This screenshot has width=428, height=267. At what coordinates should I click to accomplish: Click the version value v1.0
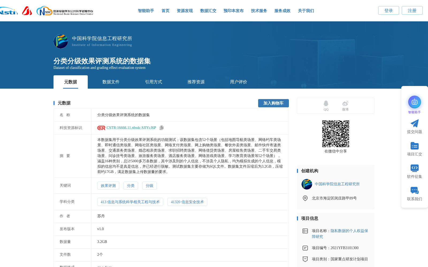pyautogui.click(x=101, y=229)
